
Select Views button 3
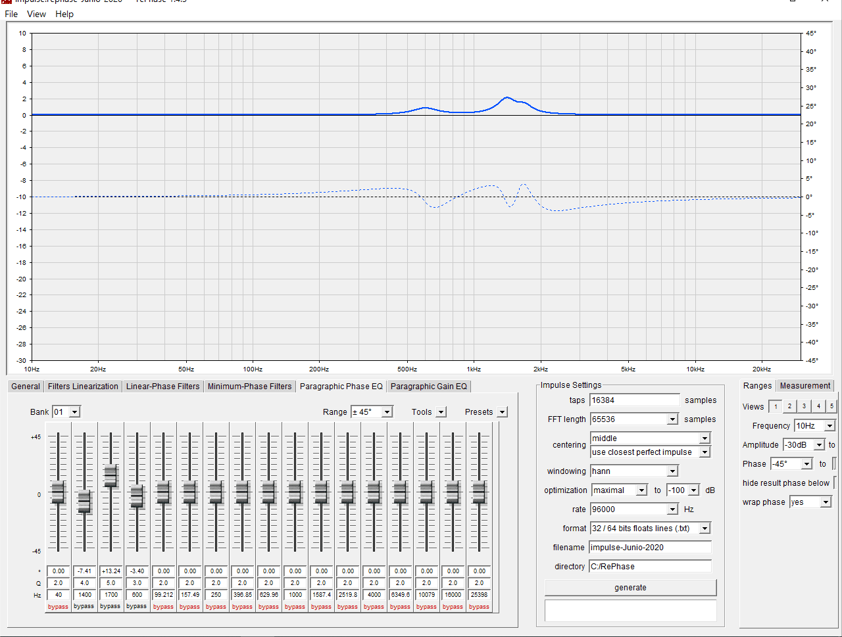[804, 406]
